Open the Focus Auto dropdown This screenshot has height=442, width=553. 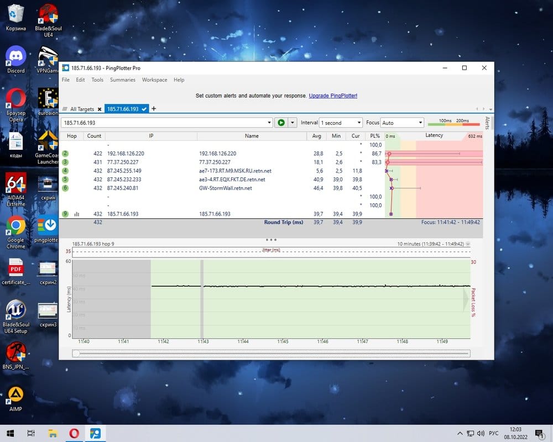pos(420,123)
